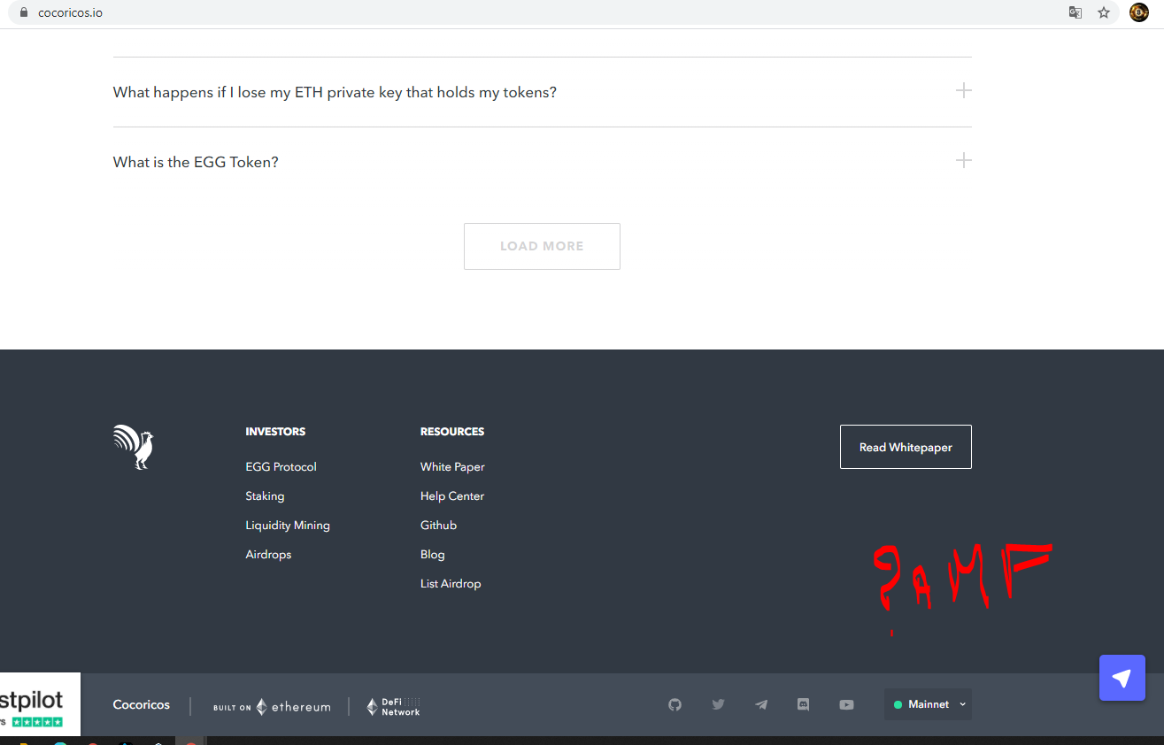Screen dimensions: 1164x745
Task: Open the Github resources link
Action: (438, 526)
